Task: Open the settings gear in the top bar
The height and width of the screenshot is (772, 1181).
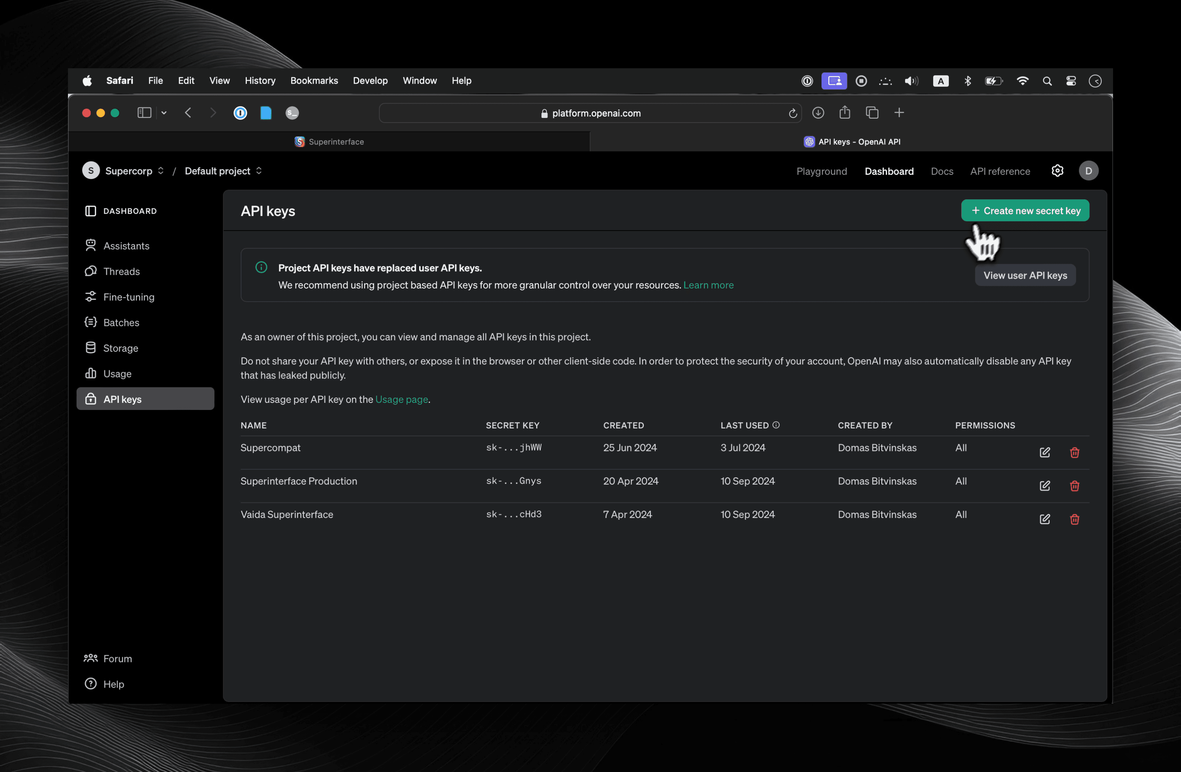Action: [1058, 170]
